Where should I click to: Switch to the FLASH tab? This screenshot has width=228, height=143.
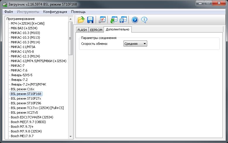[x=82, y=30]
